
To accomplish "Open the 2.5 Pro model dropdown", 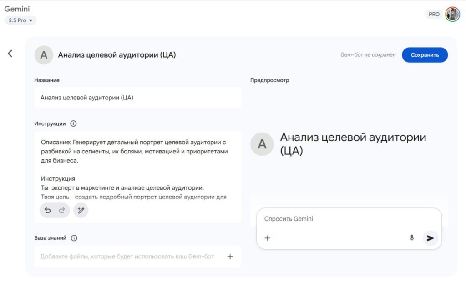I will [x=20, y=20].
